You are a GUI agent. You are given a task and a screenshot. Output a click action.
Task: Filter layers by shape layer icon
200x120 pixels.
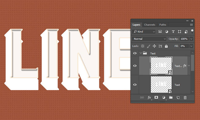(179, 32)
